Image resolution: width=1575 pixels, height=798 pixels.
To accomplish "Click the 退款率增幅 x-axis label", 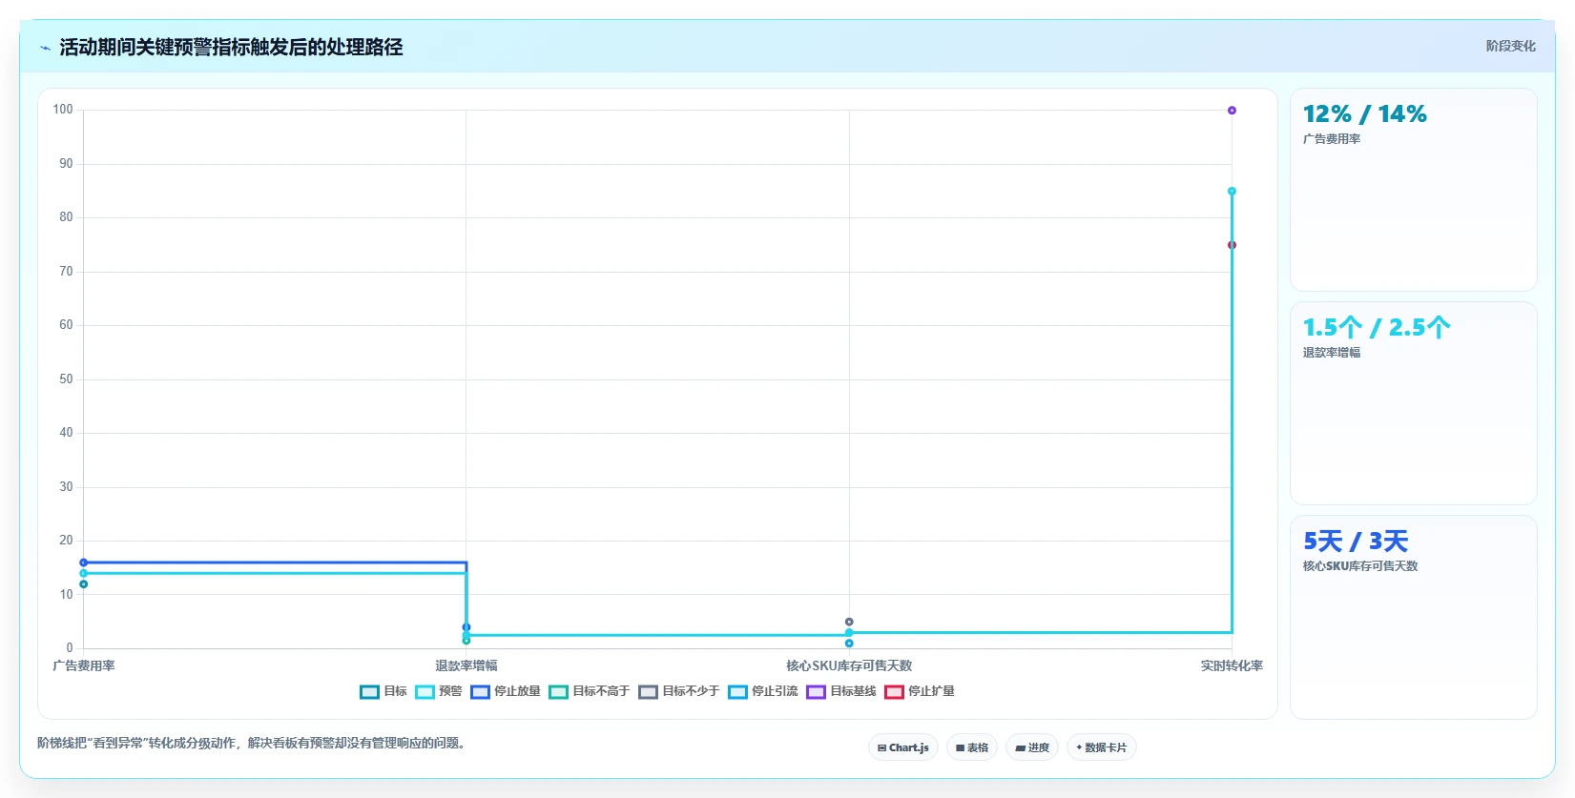I will tap(466, 665).
